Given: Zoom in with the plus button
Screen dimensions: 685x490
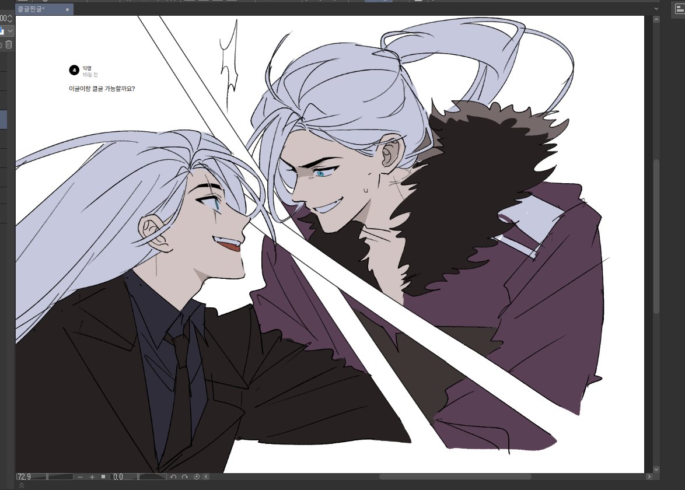Looking at the screenshot, I should coord(92,477).
